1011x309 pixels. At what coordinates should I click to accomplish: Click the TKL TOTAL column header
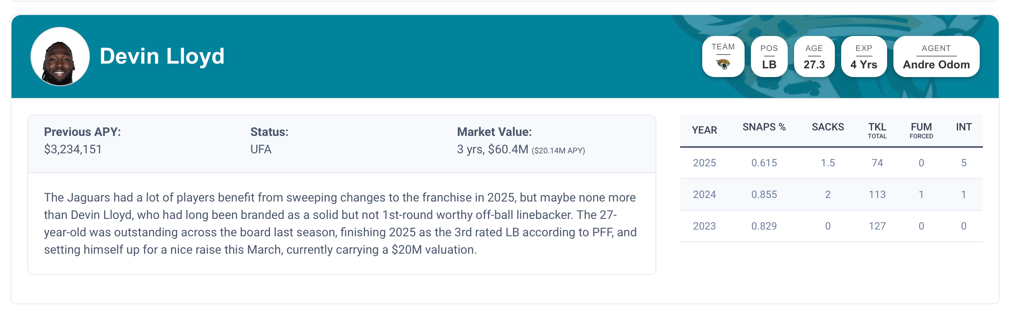pos(877,130)
